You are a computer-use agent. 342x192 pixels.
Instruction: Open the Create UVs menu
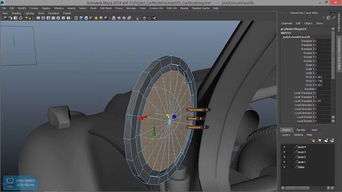click(x=156, y=9)
